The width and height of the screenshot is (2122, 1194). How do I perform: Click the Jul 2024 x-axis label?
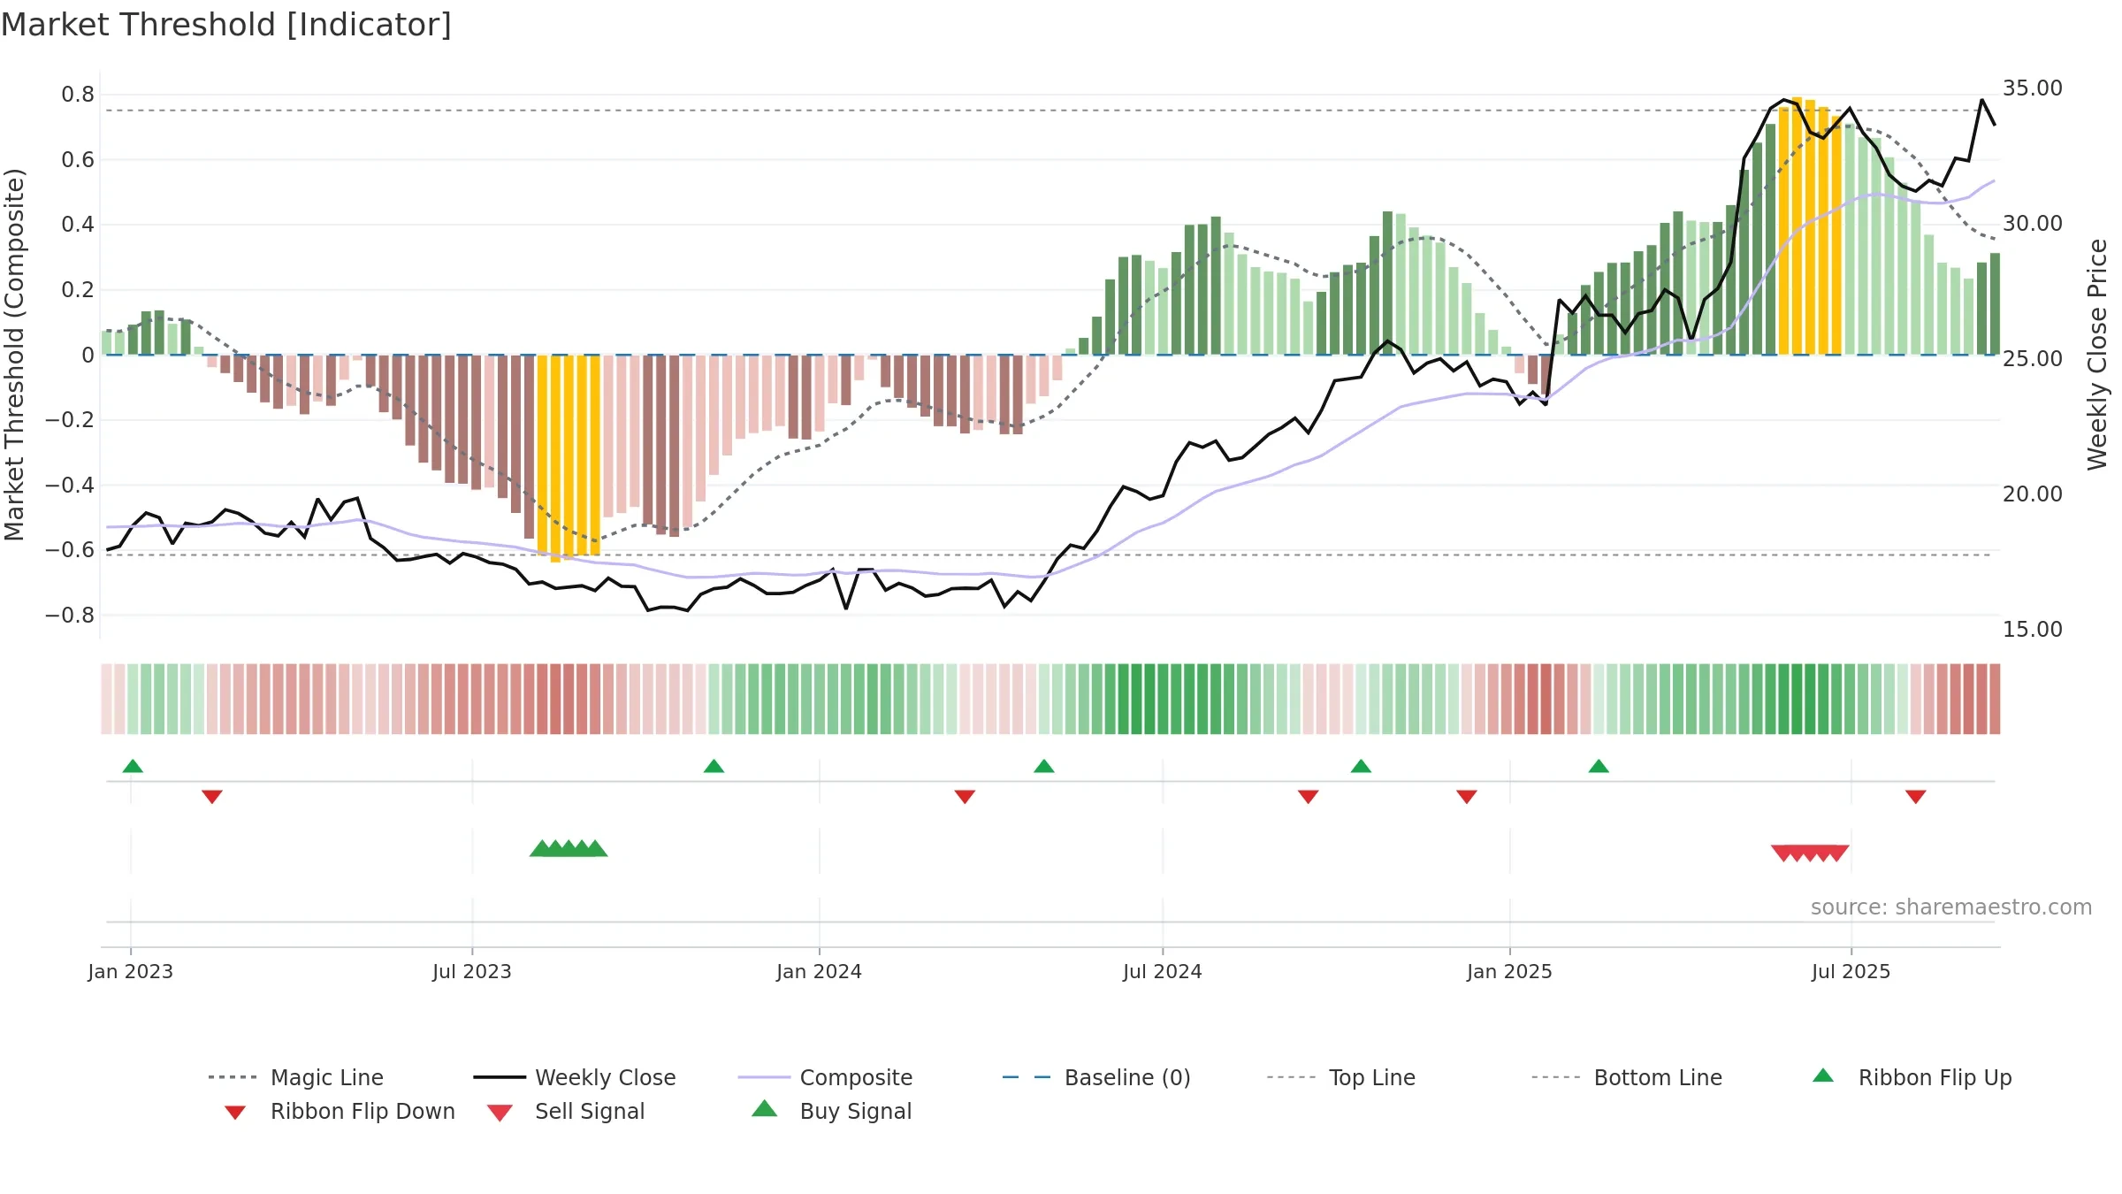1163,971
